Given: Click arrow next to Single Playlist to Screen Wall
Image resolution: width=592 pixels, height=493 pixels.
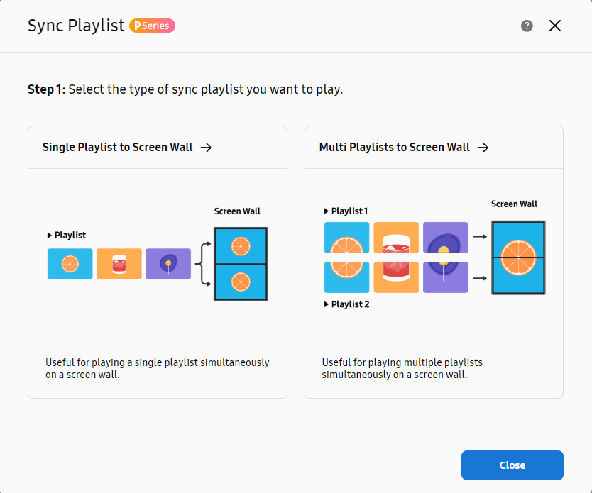Looking at the screenshot, I should [x=206, y=148].
